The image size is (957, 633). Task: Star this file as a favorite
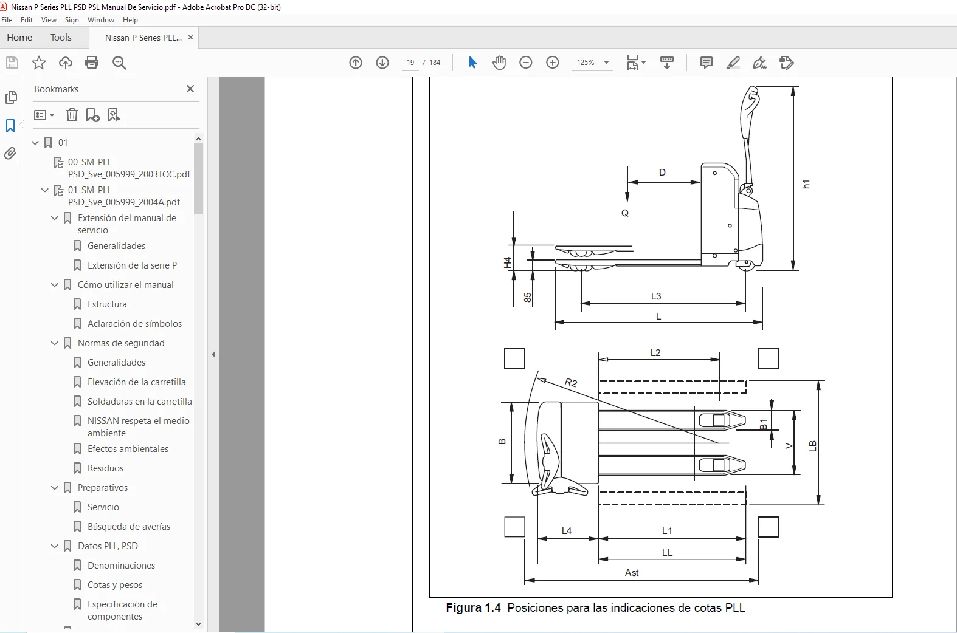pyautogui.click(x=39, y=63)
